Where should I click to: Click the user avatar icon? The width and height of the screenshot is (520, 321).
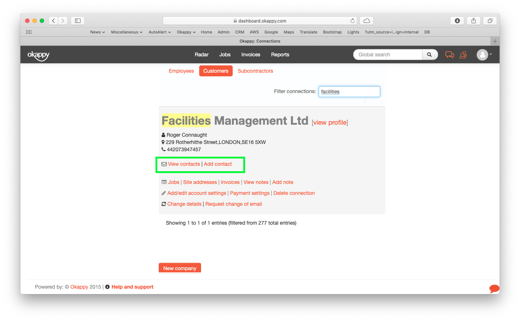coord(482,55)
